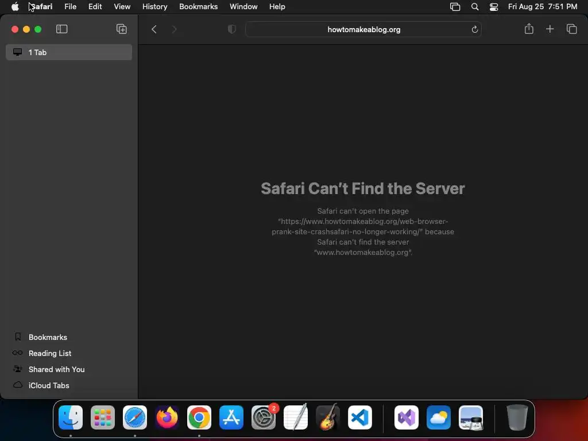Image resolution: width=588 pixels, height=441 pixels.
Task: Open Launchpad from the Dock
Action: tap(103, 417)
